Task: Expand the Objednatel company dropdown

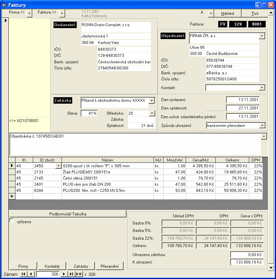Action: click(x=262, y=36)
